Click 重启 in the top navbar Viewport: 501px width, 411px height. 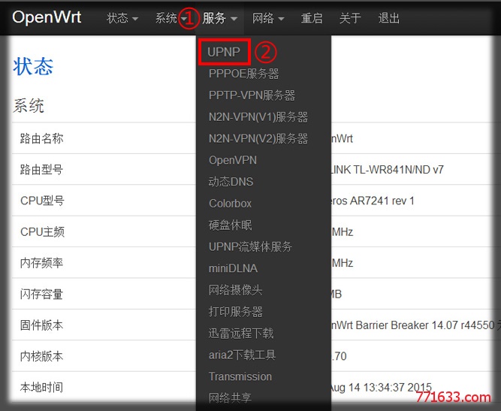coord(312,18)
